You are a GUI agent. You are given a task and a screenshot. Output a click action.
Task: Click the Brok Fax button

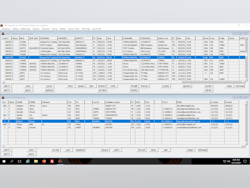[x=145, y=86]
